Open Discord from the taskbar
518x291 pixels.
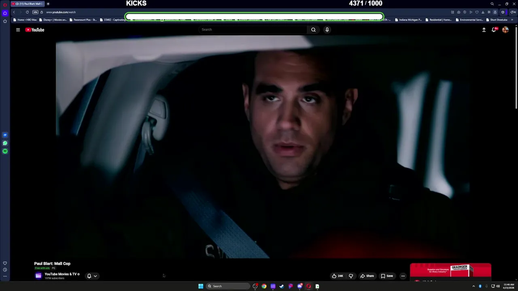click(299, 286)
